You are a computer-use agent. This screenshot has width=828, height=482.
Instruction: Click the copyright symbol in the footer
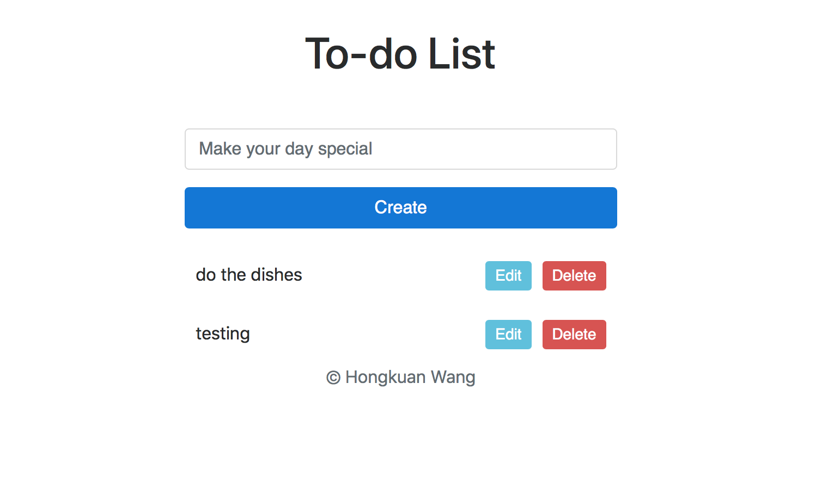pyautogui.click(x=333, y=378)
